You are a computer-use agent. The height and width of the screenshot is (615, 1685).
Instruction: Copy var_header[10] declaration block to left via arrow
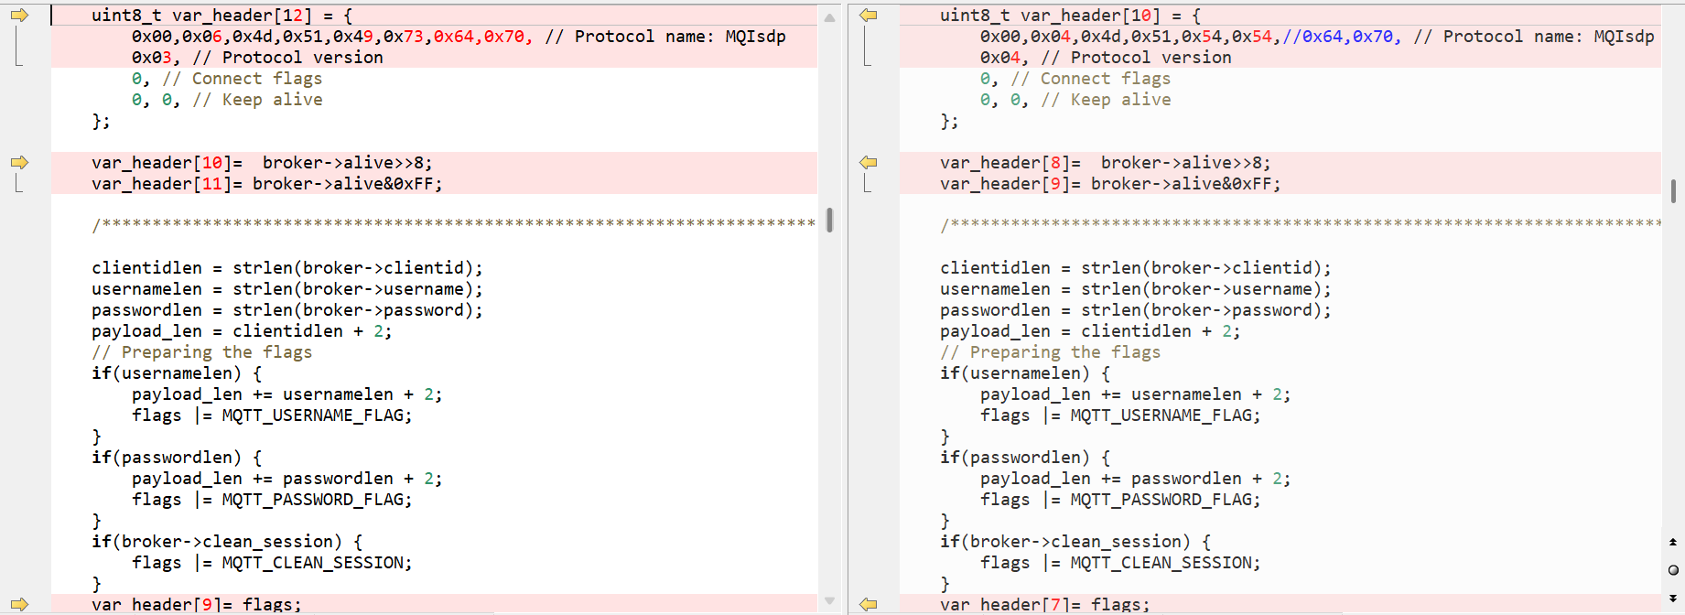click(x=869, y=16)
